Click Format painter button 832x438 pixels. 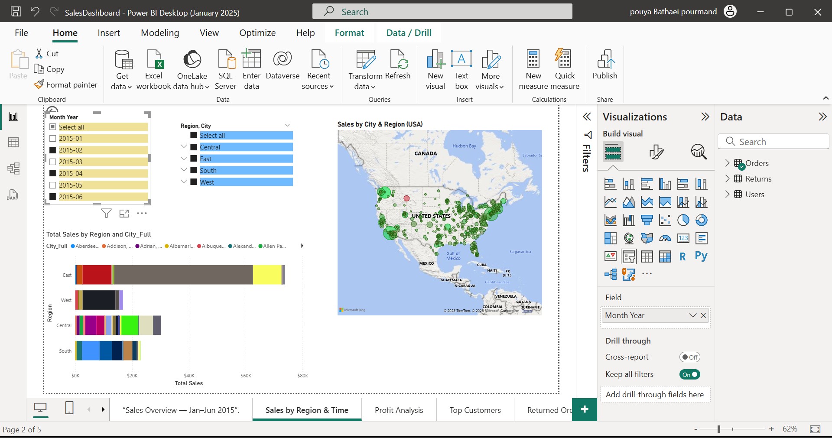tap(66, 85)
